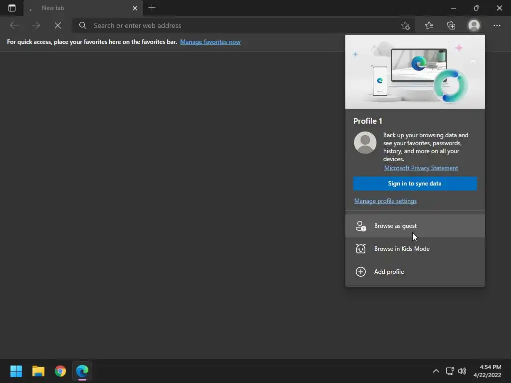Launch Google Chrome from taskbar
The height and width of the screenshot is (383, 511).
coord(60,371)
